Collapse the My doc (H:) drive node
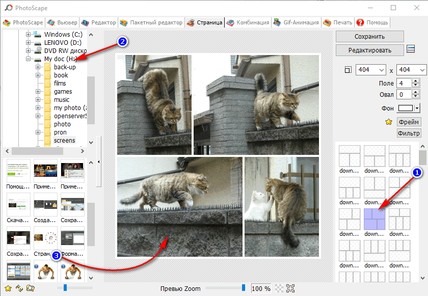Image resolution: width=428 pixels, height=296 pixels. coord(29,59)
